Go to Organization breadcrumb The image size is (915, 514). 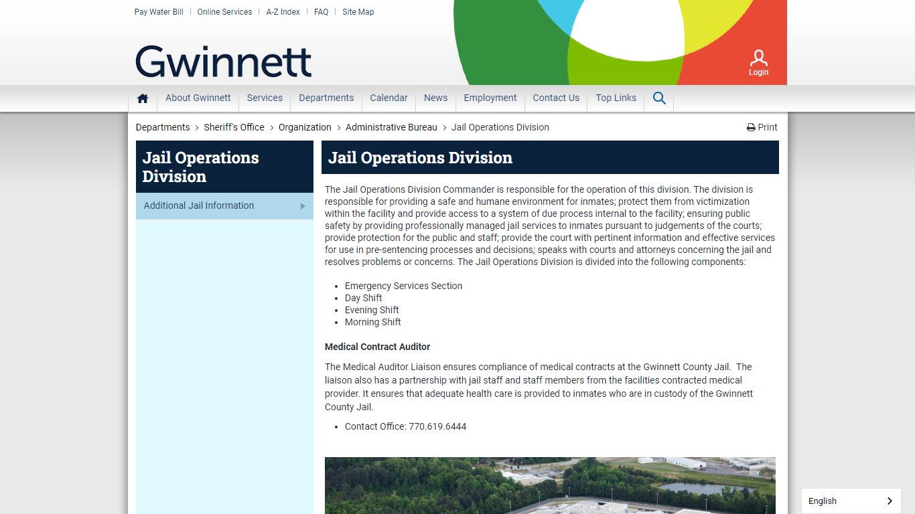(x=305, y=127)
